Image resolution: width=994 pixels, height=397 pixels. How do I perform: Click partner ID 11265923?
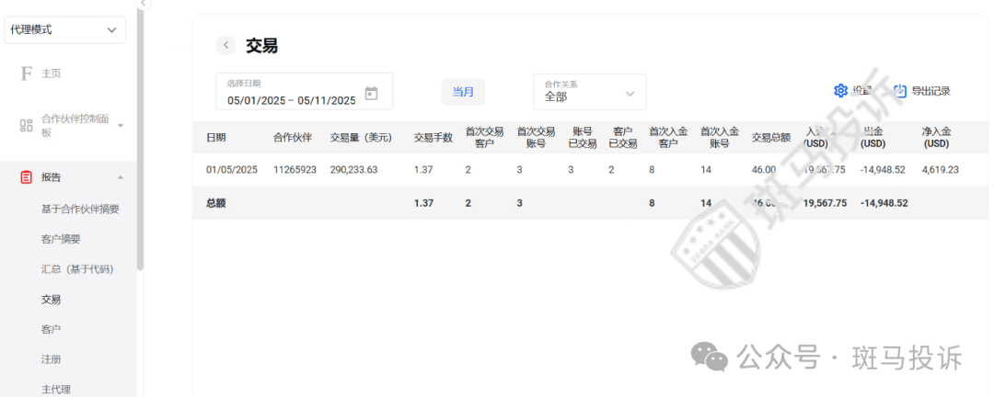[295, 170]
